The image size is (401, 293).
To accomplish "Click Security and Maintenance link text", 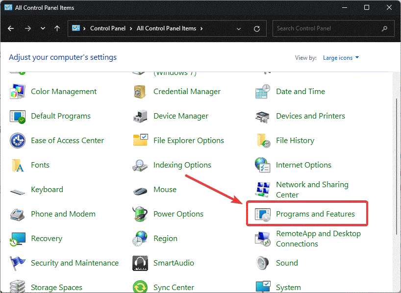I will (x=75, y=263).
